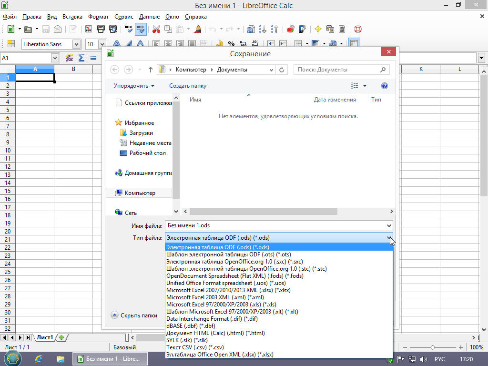Open the Справка menu
This screenshot has width=488, height=366.
(x=196, y=17)
